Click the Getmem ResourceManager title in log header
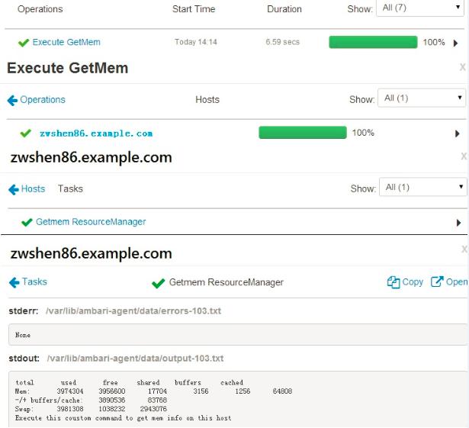This screenshot has height=428, width=469. (226, 282)
